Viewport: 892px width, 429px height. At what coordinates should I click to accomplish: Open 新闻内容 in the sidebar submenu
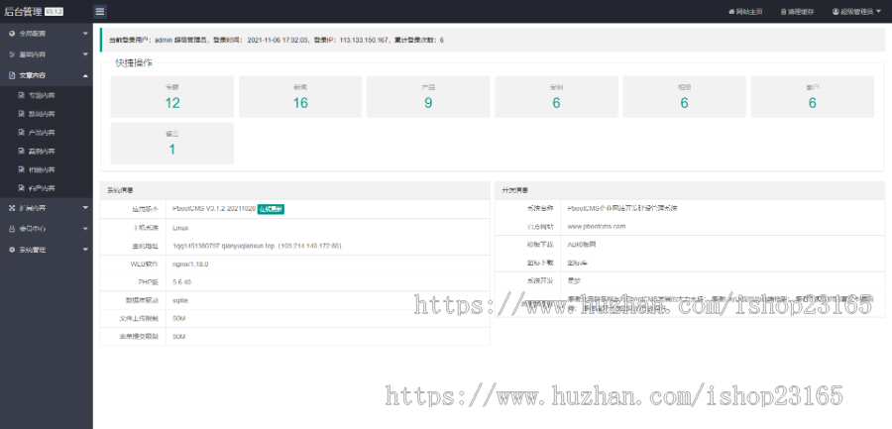click(46, 114)
